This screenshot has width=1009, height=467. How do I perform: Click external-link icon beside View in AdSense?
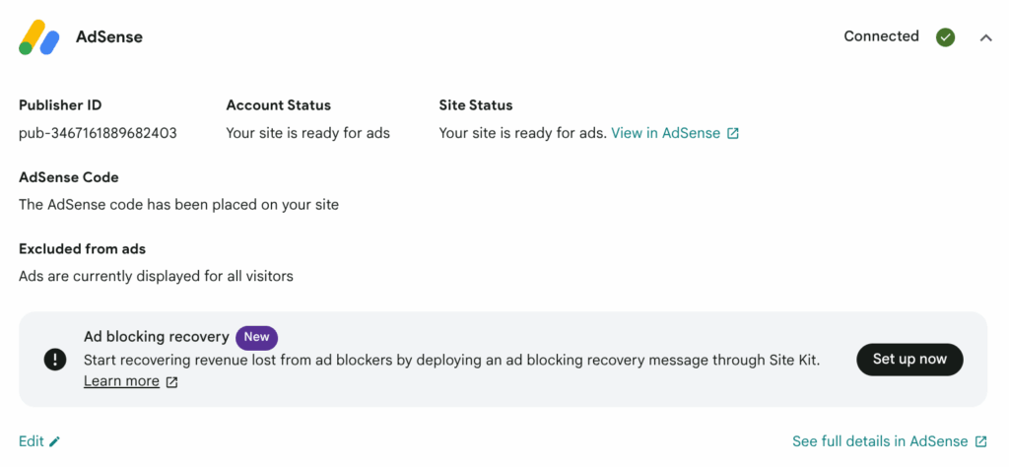click(x=733, y=133)
